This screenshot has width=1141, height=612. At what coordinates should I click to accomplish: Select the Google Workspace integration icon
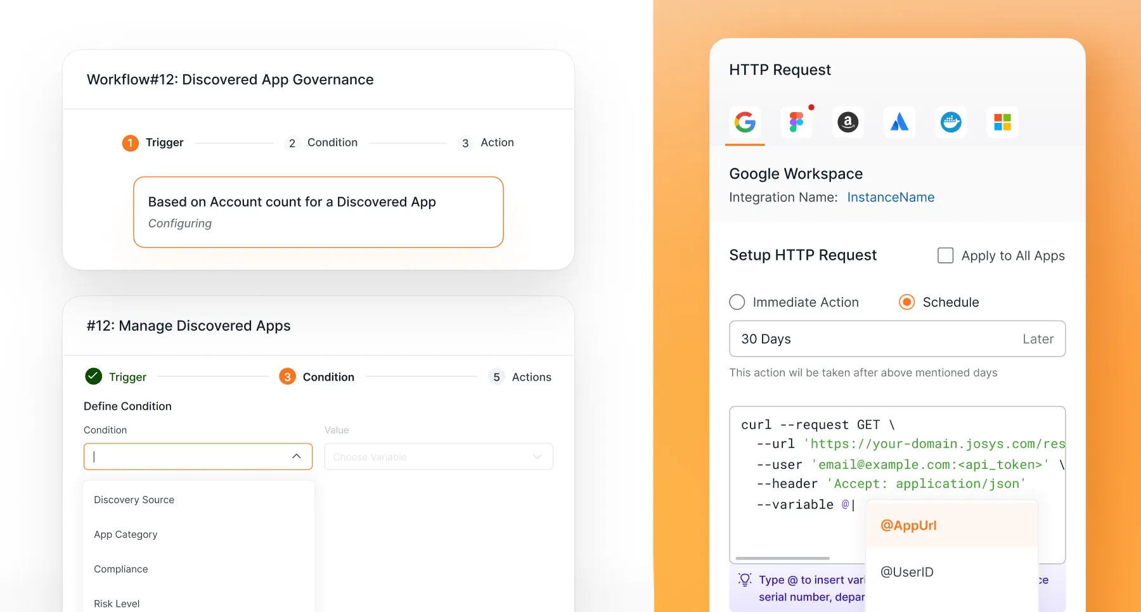click(745, 122)
